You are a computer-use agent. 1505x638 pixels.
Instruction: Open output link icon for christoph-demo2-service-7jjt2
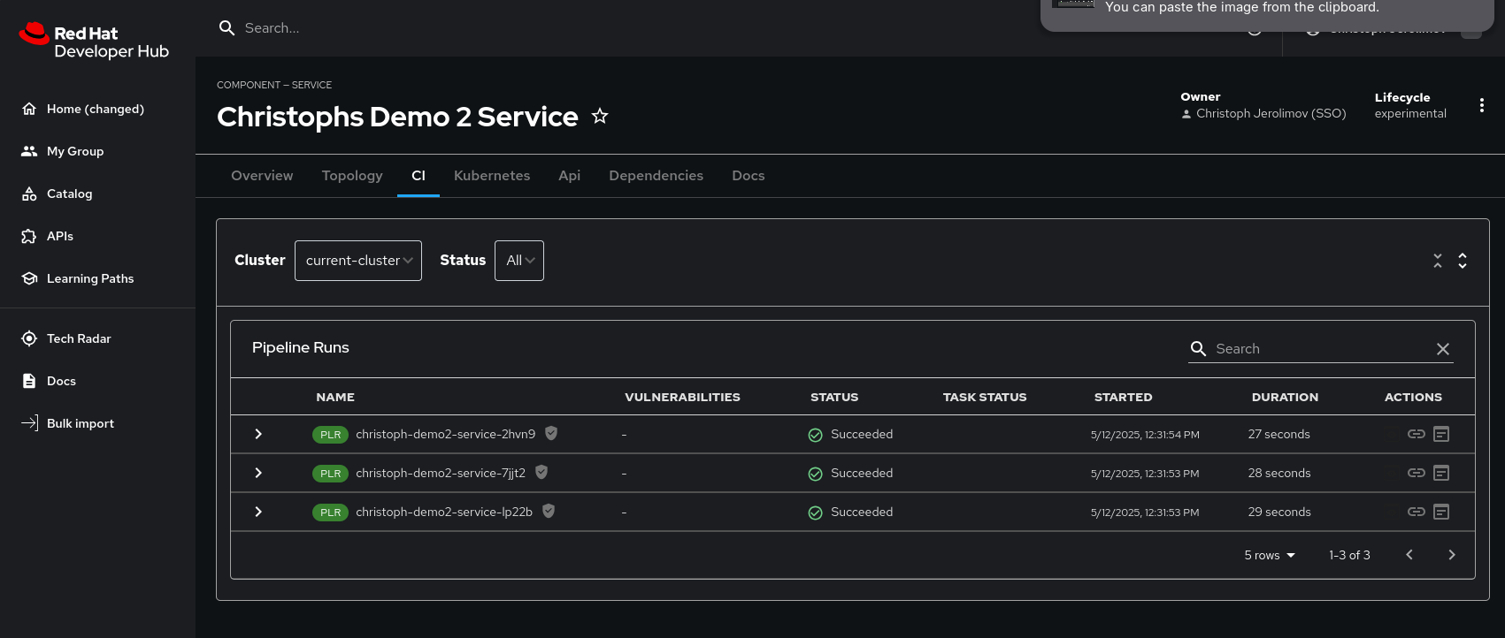tap(1417, 473)
